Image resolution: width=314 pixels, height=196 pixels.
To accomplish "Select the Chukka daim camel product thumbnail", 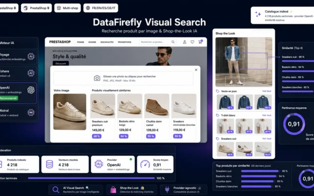I will (157, 106).
